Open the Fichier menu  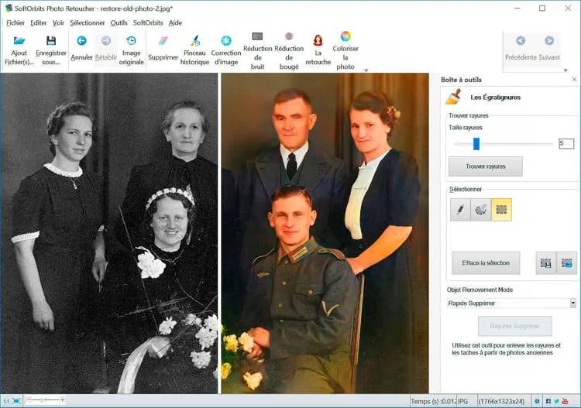coord(15,22)
